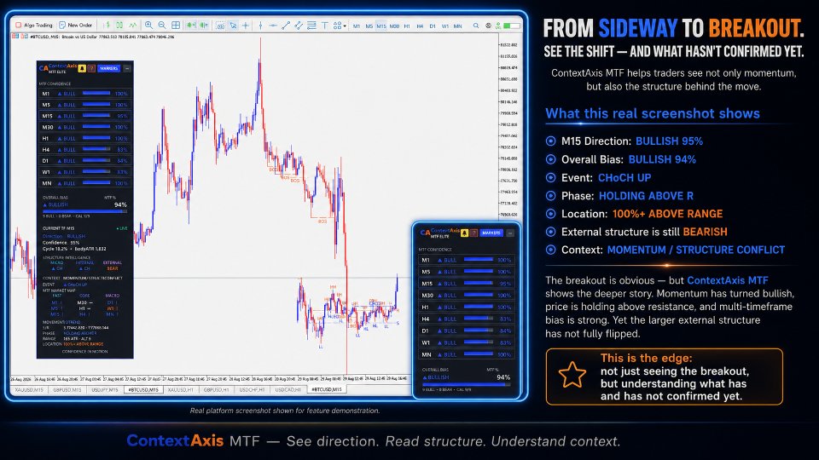Set toolbar timeframe to W1

[445, 26]
